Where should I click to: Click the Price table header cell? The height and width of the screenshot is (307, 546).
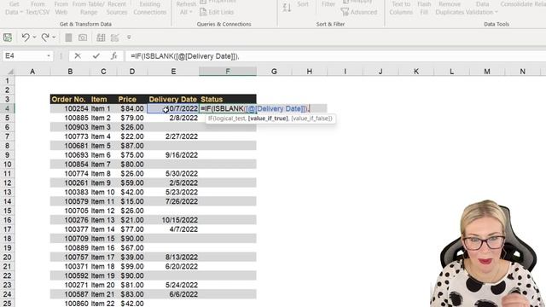(131, 99)
